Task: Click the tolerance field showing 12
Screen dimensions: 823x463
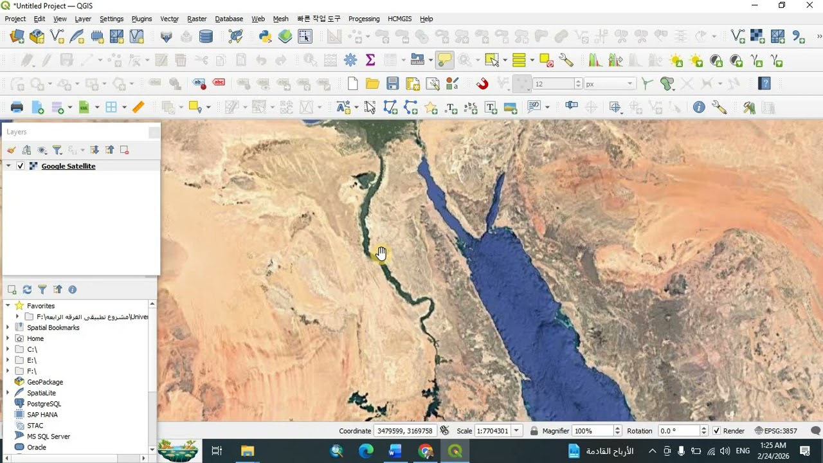Action: (x=553, y=84)
